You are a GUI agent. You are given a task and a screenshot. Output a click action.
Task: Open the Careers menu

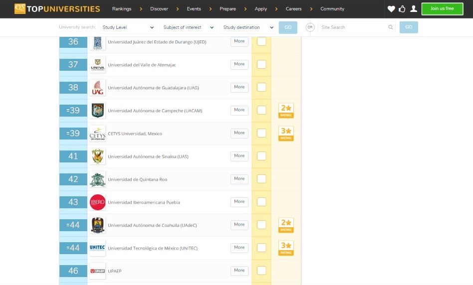pyautogui.click(x=293, y=9)
